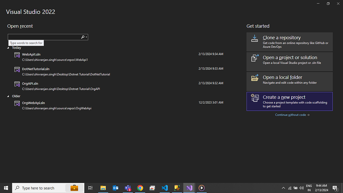Click the recent projects search field

point(43,37)
